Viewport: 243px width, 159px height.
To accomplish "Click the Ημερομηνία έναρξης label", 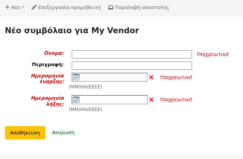I will (x=48, y=78).
